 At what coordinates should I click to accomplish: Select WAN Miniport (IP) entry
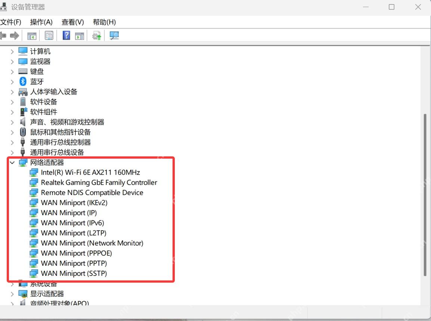pyautogui.click(x=69, y=213)
